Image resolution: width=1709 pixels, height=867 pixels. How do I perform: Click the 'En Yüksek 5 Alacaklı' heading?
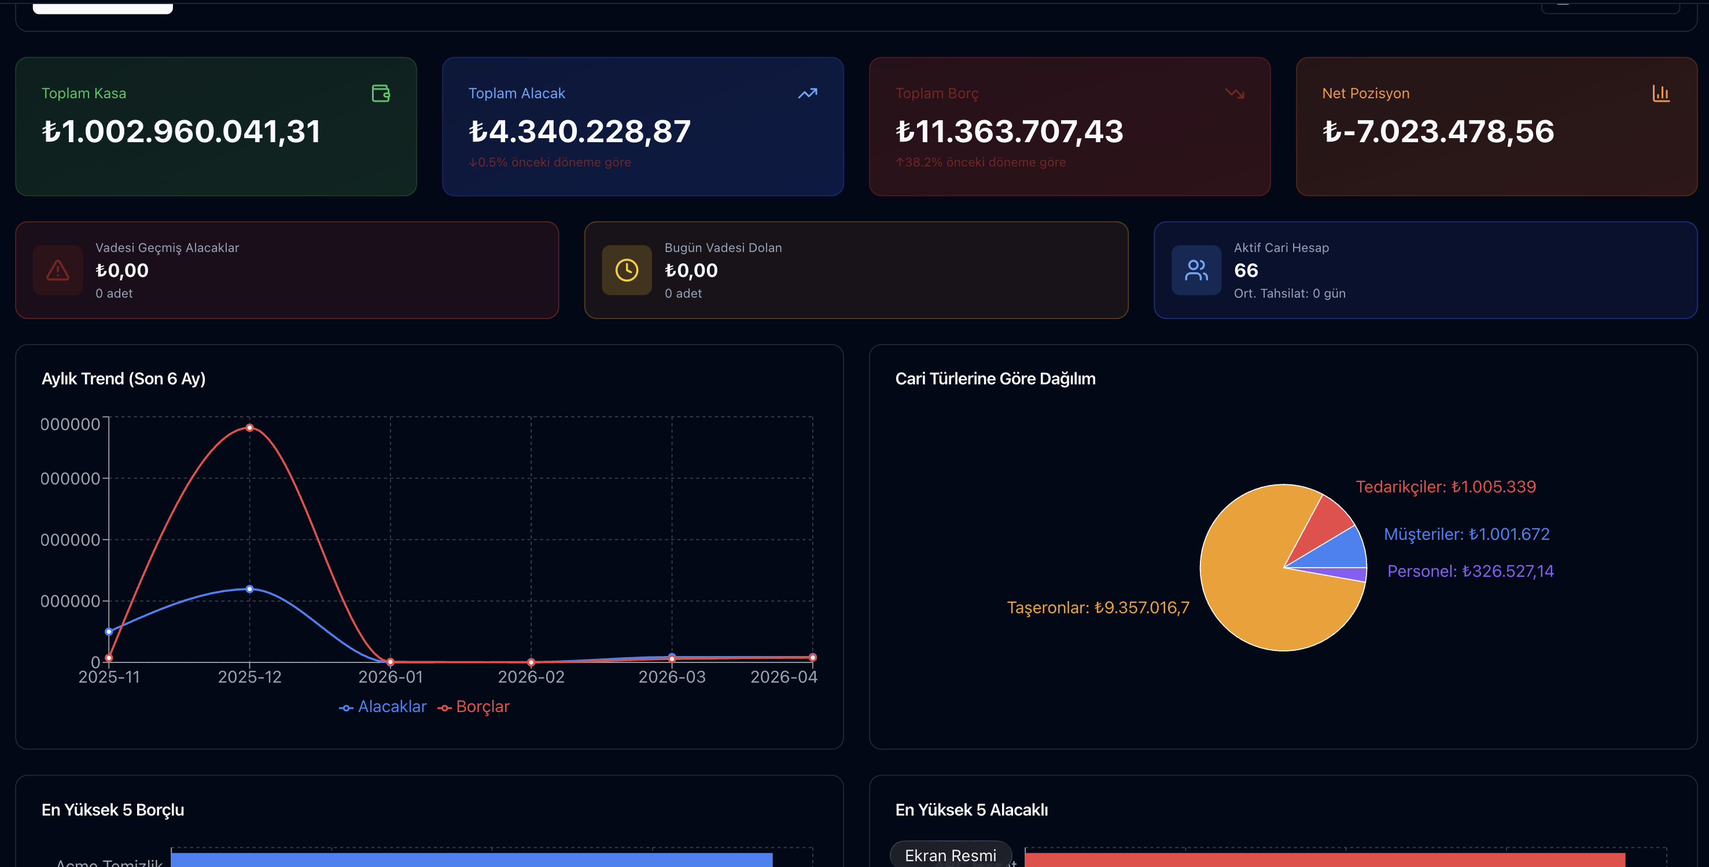point(971,810)
